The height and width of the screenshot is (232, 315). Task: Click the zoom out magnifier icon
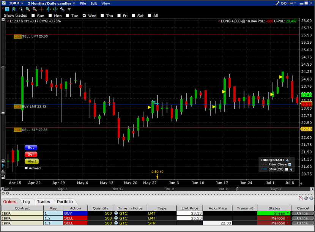35,9
